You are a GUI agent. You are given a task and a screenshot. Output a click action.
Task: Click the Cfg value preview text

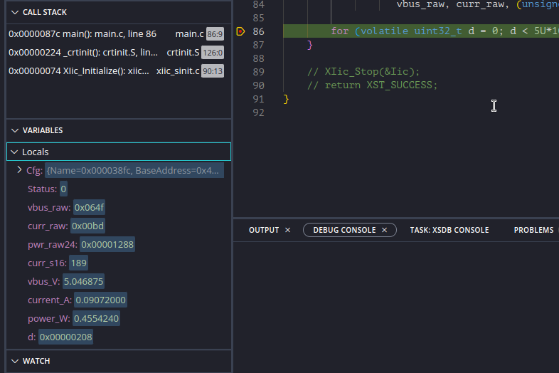(x=134, y=170)
